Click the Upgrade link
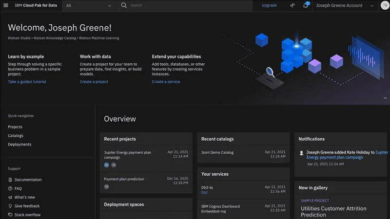 click(x=269, y=5)
